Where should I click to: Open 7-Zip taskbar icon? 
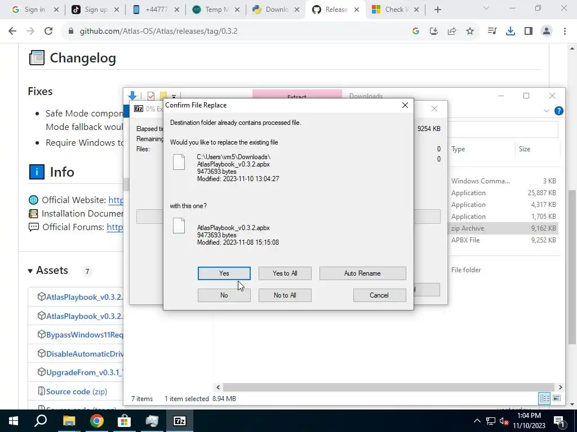click(179, 421)
